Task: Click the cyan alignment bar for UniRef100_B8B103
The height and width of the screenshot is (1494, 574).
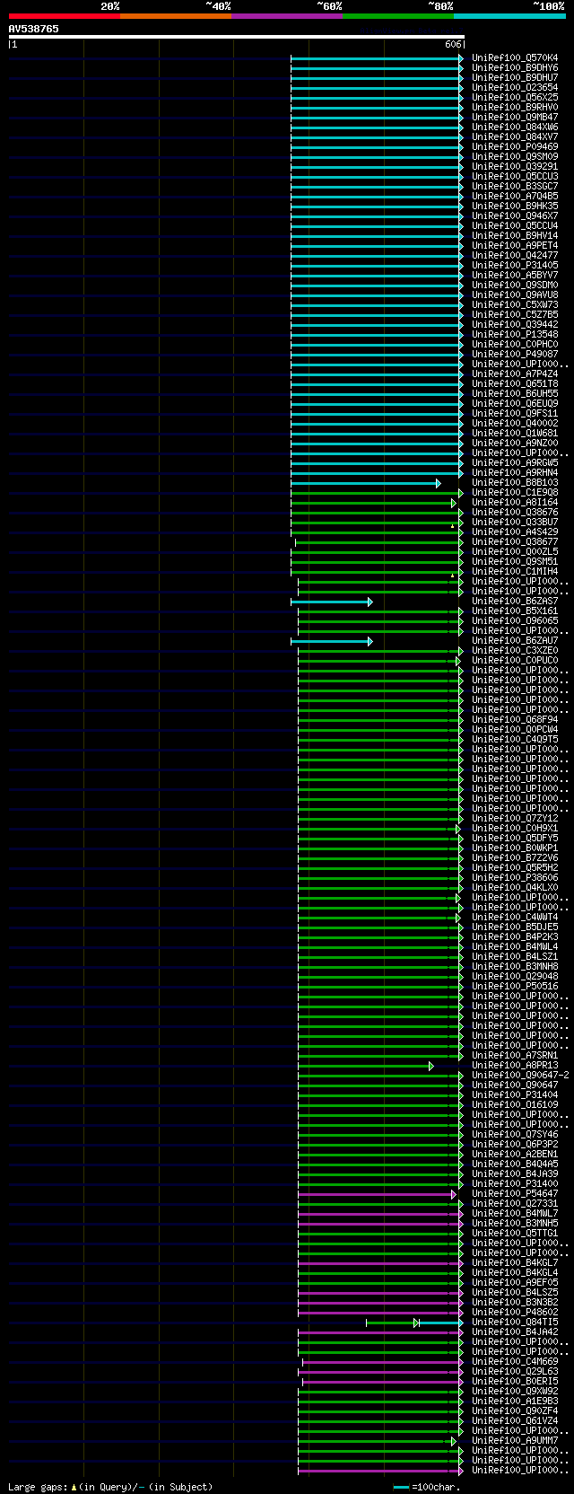Action: (x=365, y=483)
